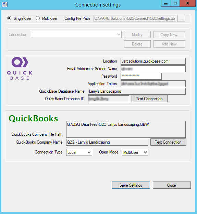Click the Modify connection button

[137, 35]
